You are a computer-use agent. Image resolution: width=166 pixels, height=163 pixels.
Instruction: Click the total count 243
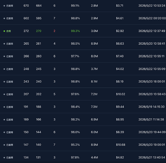pos(26,81)
